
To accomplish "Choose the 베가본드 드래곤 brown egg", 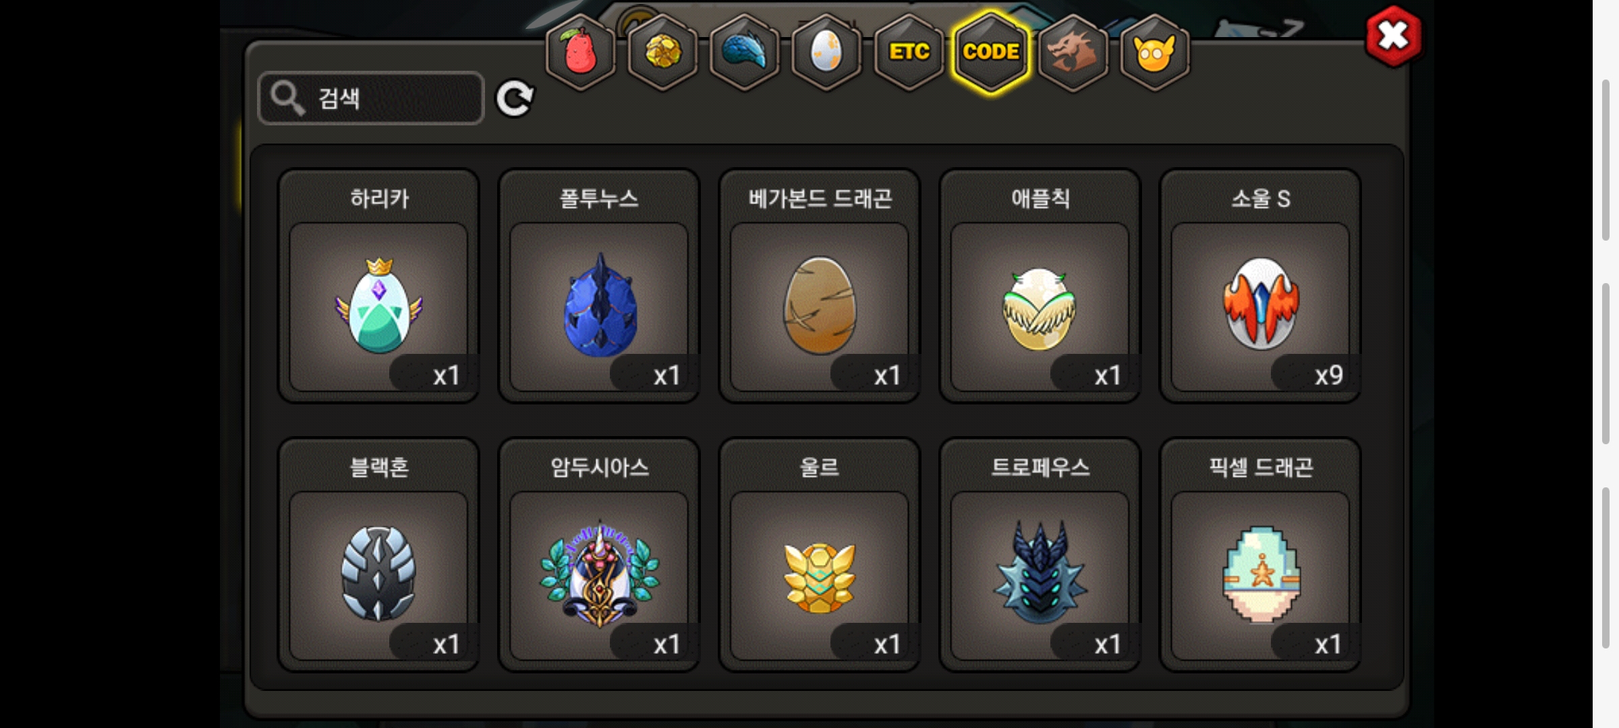I will pyautogui.click(x=820, y=286).
